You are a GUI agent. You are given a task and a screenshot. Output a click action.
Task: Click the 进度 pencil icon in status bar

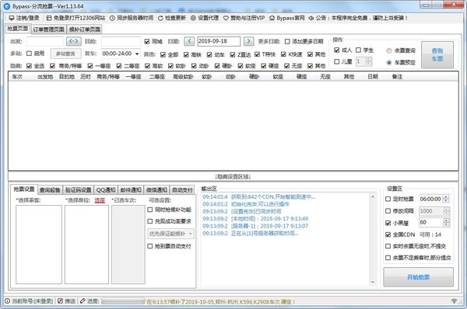pyautogui.click(x=83, y=301)
